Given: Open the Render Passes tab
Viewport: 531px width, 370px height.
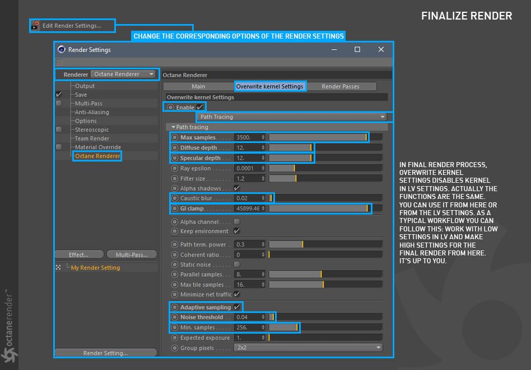Looking at the screenshot, I should (x=341, y=87).
